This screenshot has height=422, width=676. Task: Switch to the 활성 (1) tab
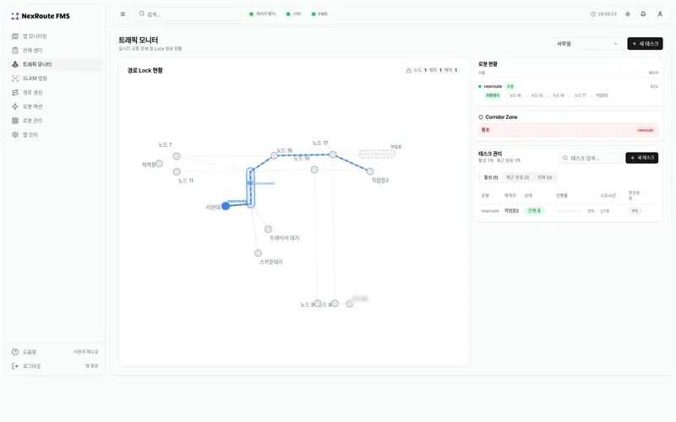tap(491, 177)
